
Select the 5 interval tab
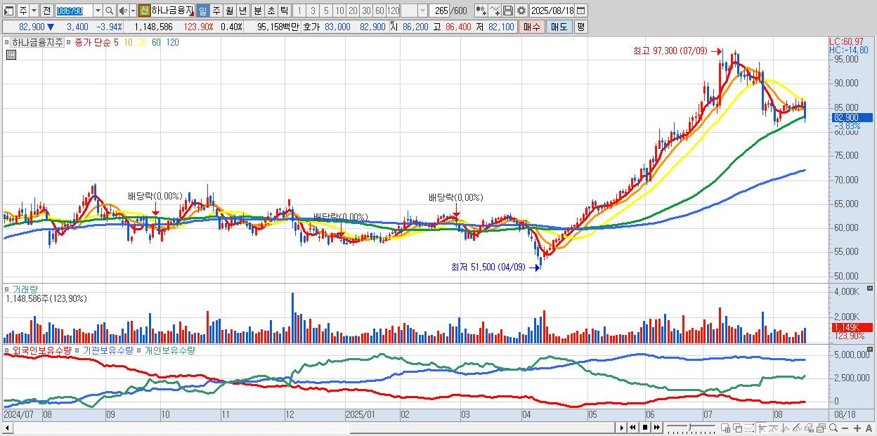(326, 11)
